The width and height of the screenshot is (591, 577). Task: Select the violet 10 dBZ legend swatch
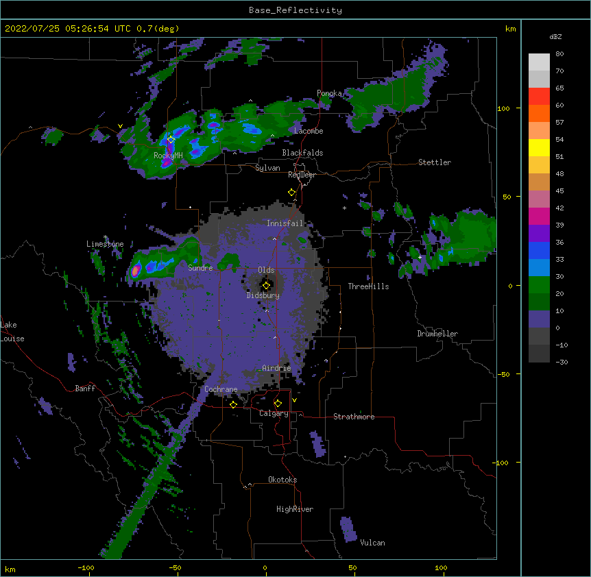539,319
